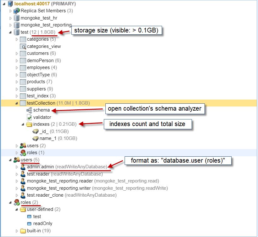Select the testCollection (11.0M | 1.8GB) row

click(x=129, y=103)
